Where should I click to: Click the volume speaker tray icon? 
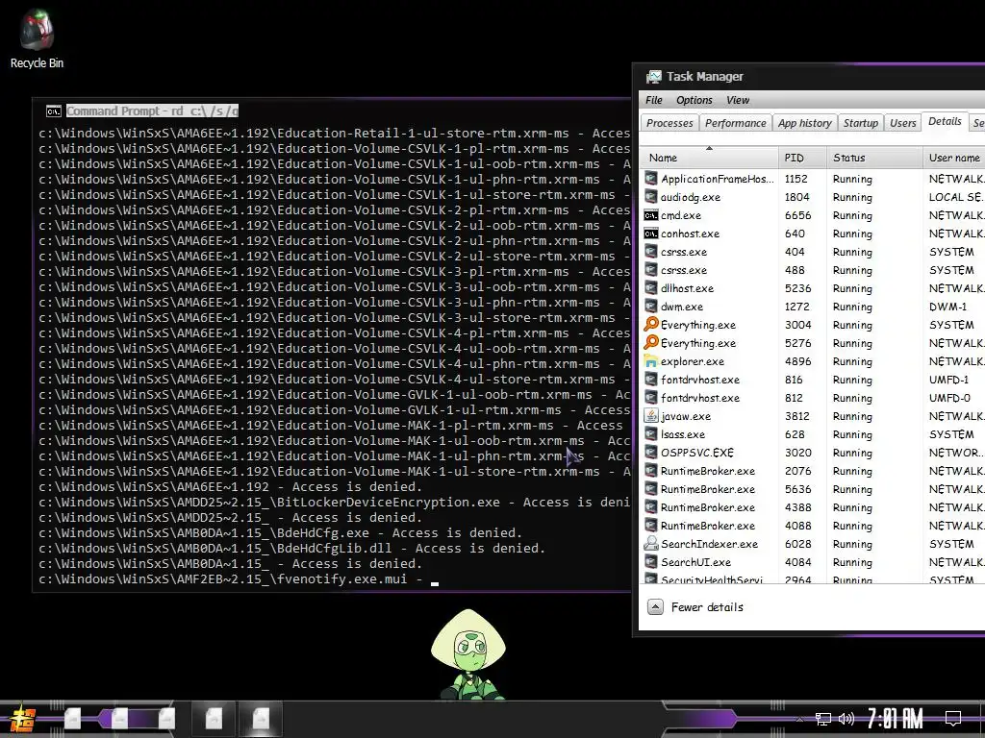click(846, 719)
